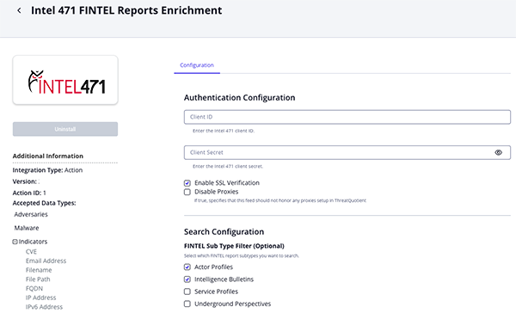
Task: Click the Intel 471 logo thumbnail
Action: 65,80
